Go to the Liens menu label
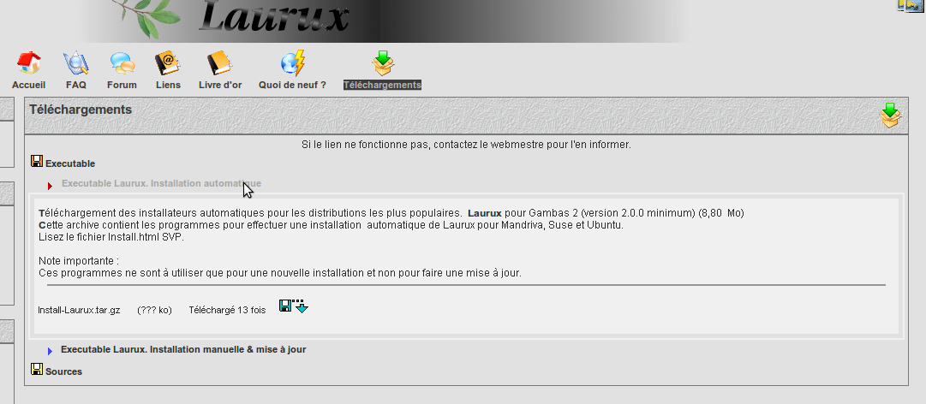The width and height of the screenshot is (926, 404). click(x=168, y=85)
